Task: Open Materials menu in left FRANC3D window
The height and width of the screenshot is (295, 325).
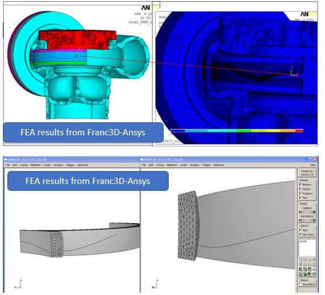Action: coord(36,165)
